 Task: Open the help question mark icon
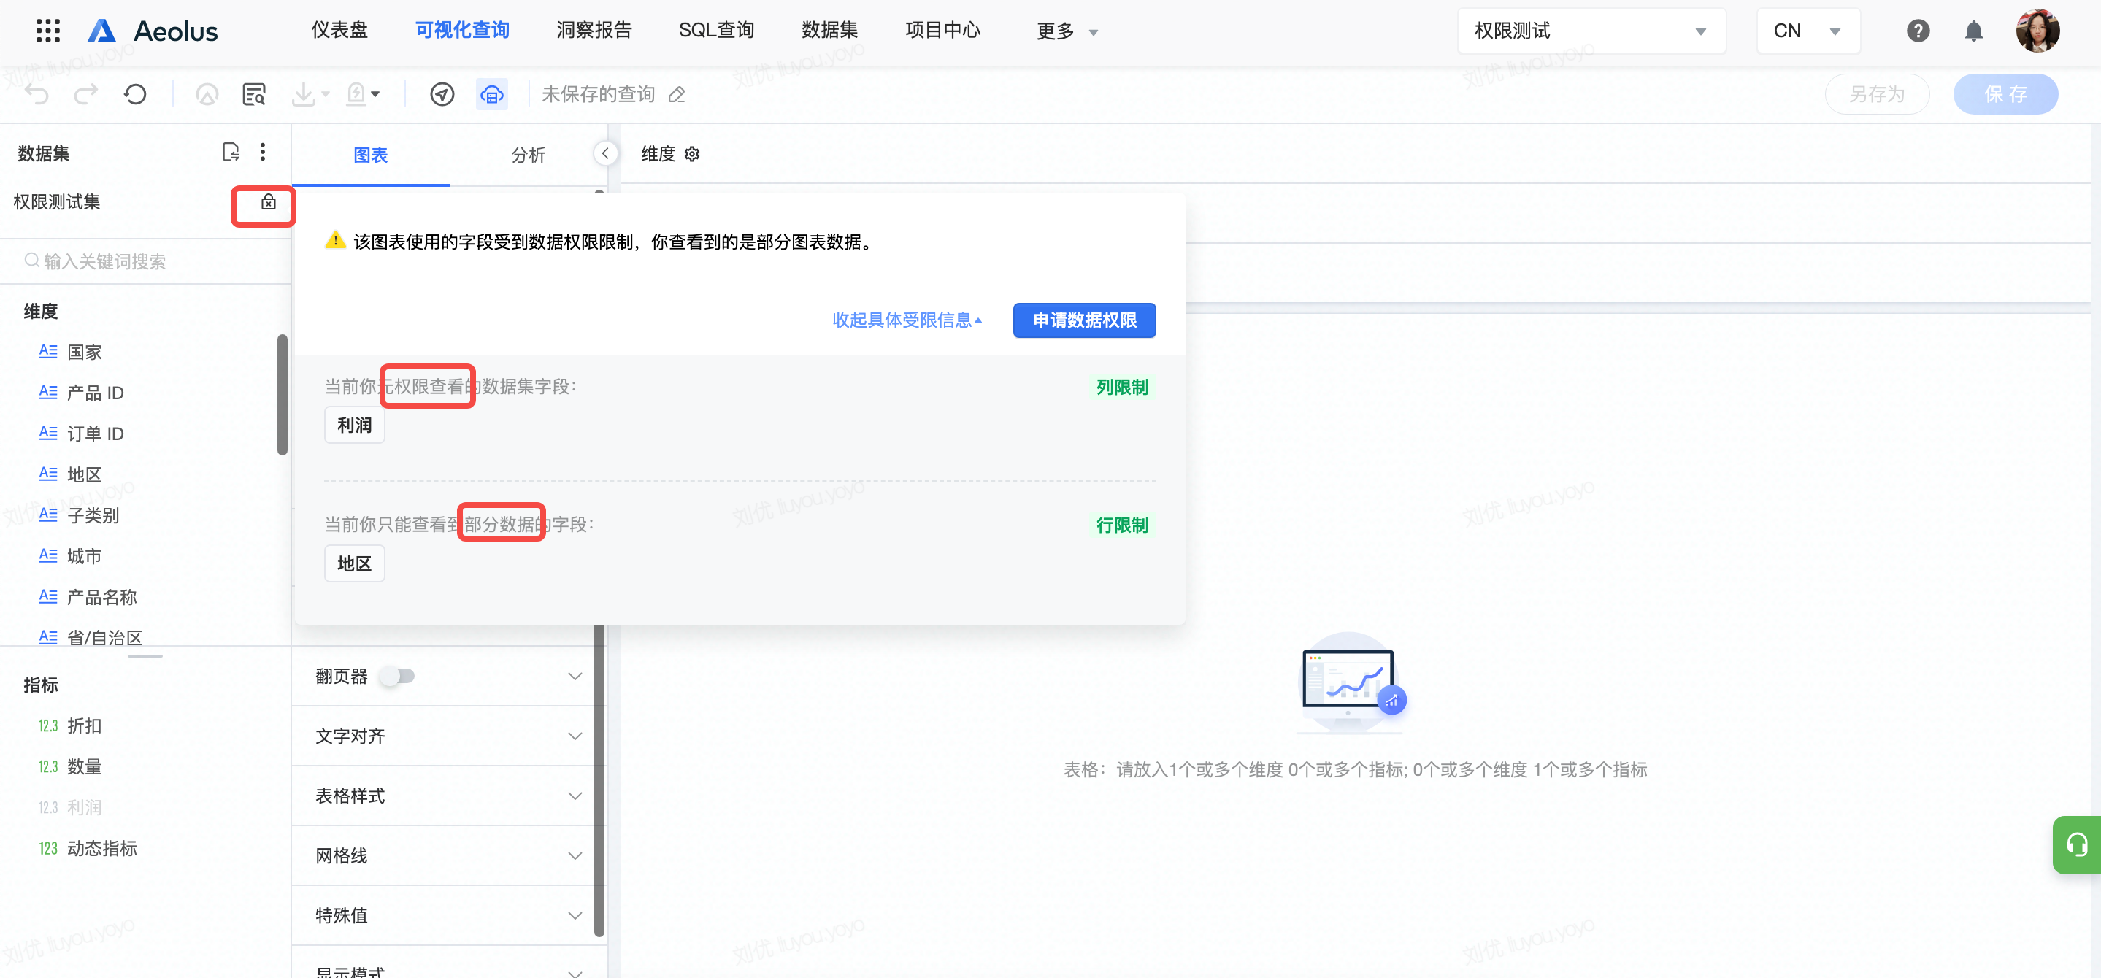[1918, 31]
